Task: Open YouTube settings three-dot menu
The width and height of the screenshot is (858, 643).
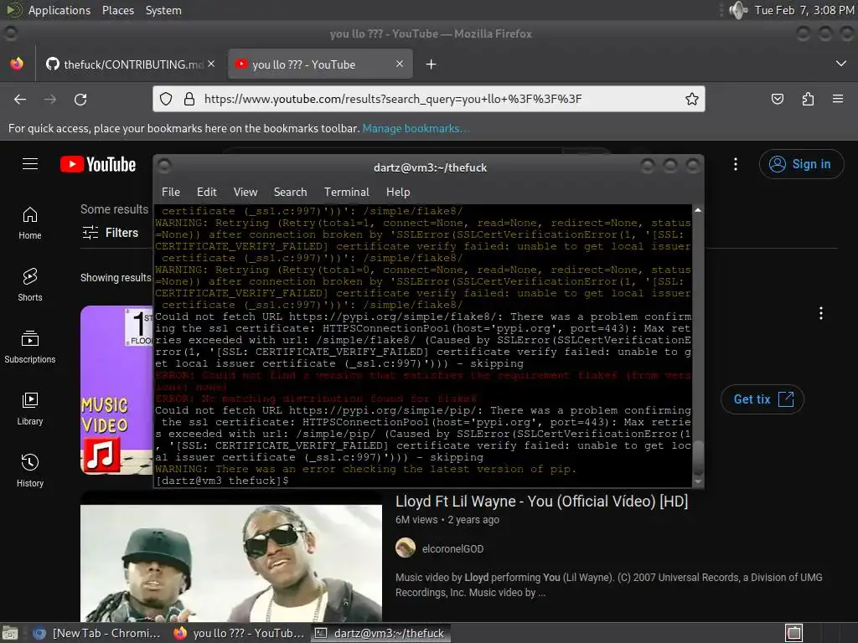Action: pos(736,164)
